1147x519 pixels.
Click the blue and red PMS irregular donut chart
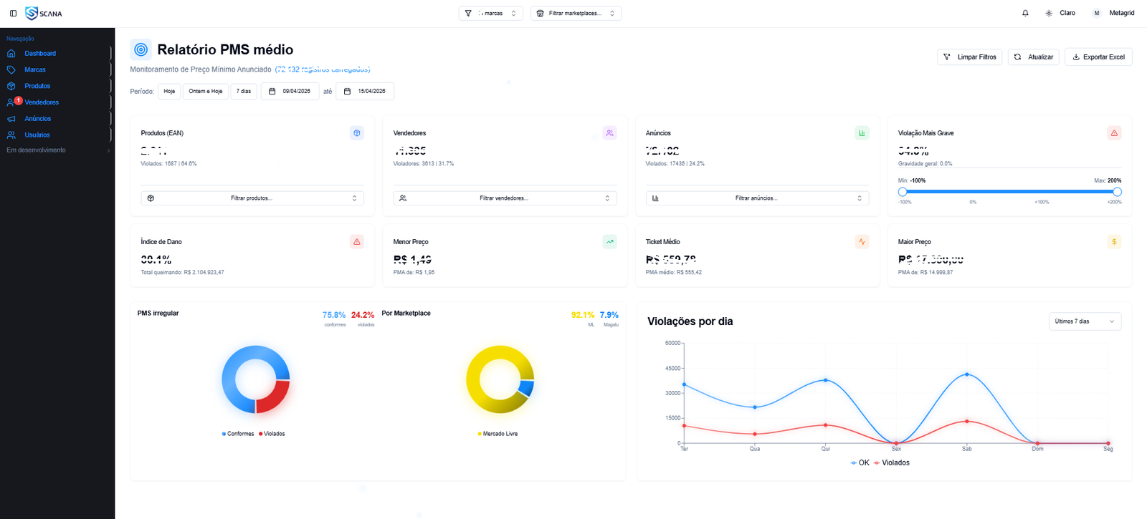pyautogui.click(x=256, y=379)
